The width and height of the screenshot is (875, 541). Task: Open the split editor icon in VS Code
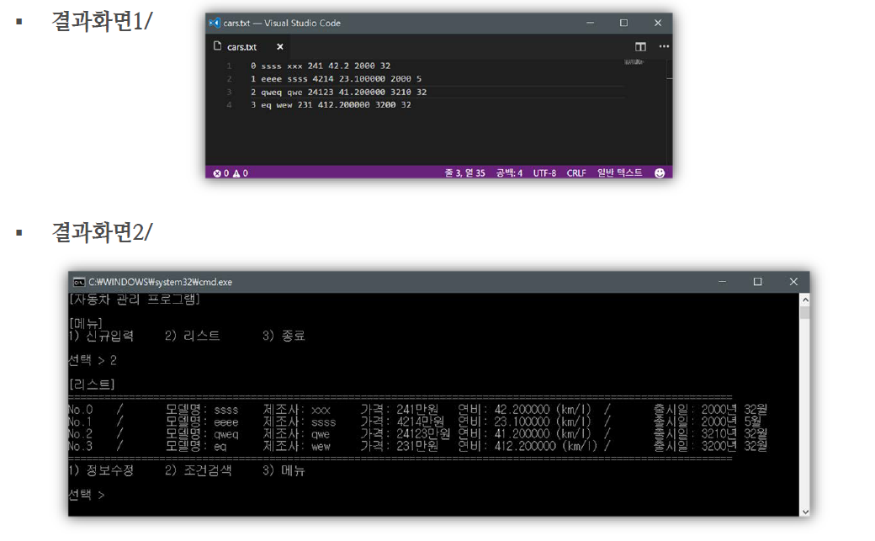640,47
